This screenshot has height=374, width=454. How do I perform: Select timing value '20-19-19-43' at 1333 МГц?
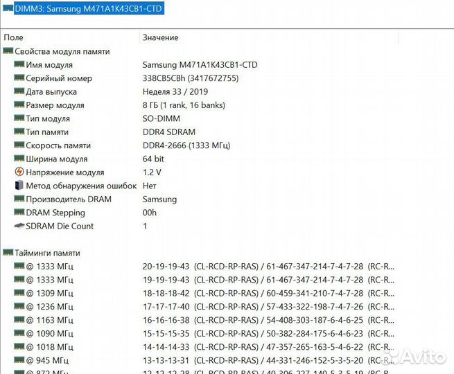[166, 267]
